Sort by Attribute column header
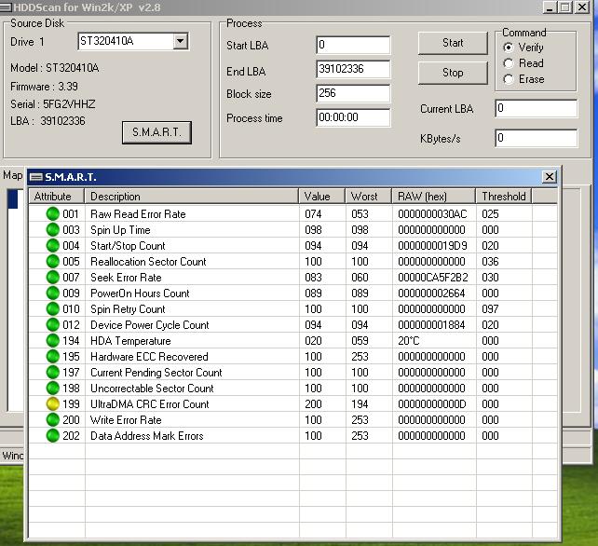 [x=57, y=196]
